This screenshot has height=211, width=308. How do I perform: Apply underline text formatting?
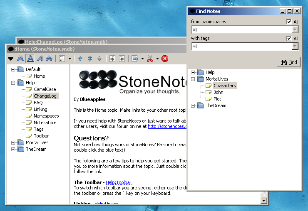tap(30, 59)
